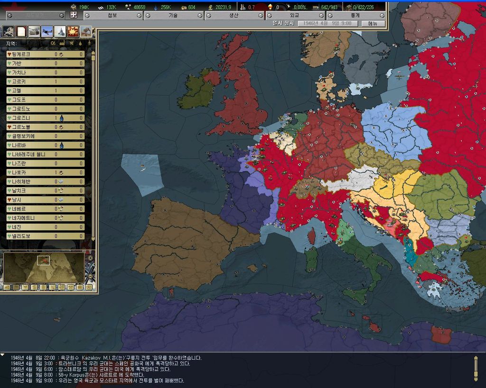Click the message log scrollbar at bottom right
The height and width of the screenshot is (388, 486).
[x=476, y=369]
